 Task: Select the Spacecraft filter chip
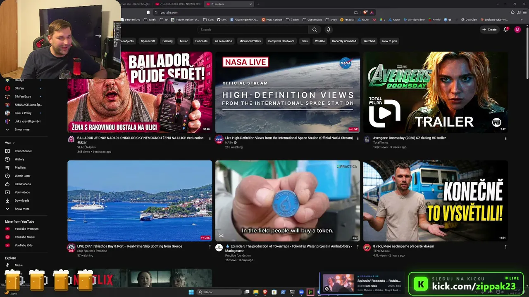click(x=148, y=41)
